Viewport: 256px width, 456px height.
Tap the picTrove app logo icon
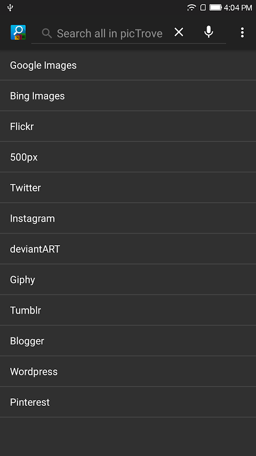pos(18,32)
